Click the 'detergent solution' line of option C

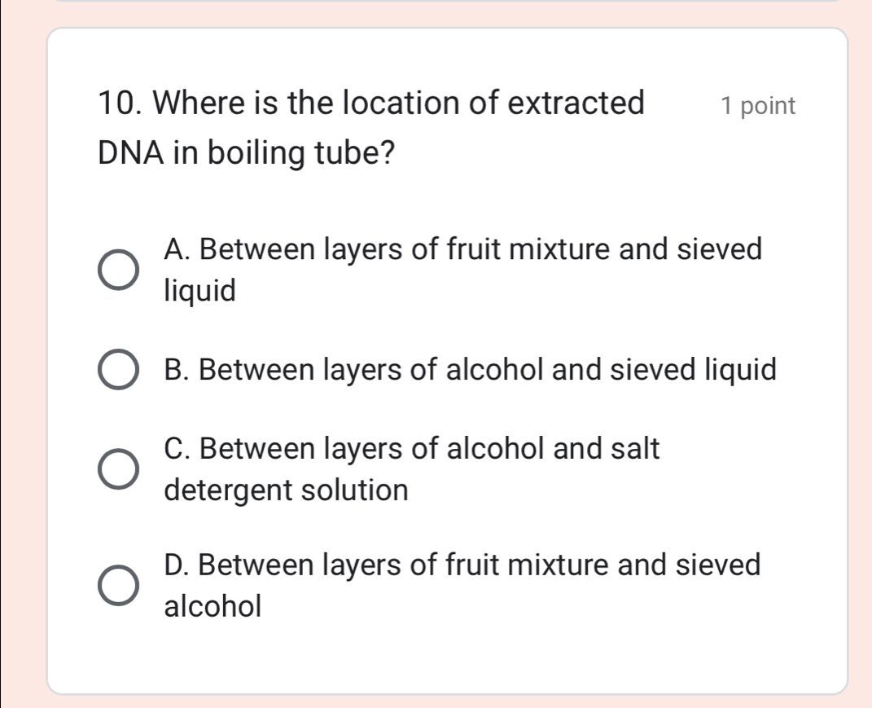click(x=286, y=490)
